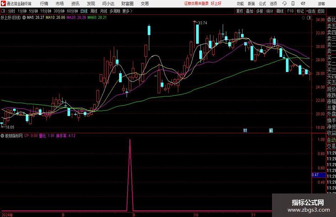The width and height of the screenshot is (336, 217).
Task: Click the MA20: 28.26 label
Action: pos(76,17)
